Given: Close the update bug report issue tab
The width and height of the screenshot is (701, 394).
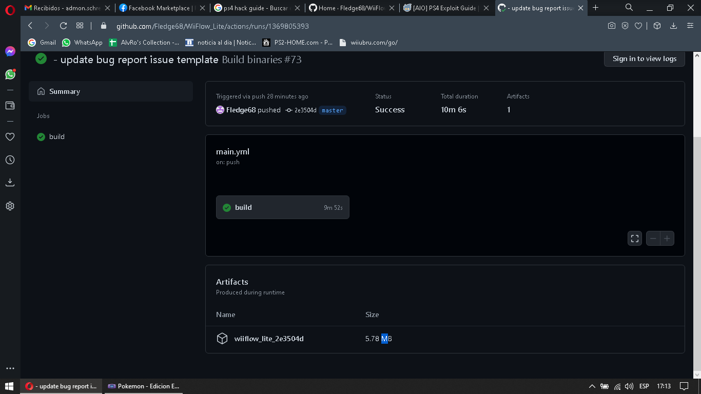Looking at the screenshot, I should [580, 8].
